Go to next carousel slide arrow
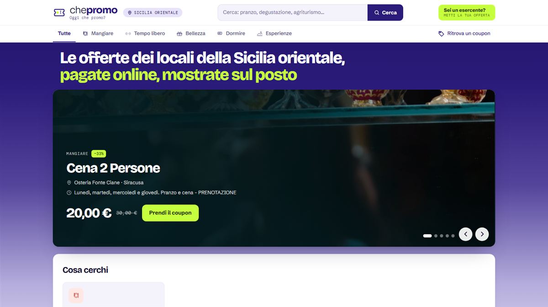The height and width of the screenshot is (307, 548). [482, 234]
